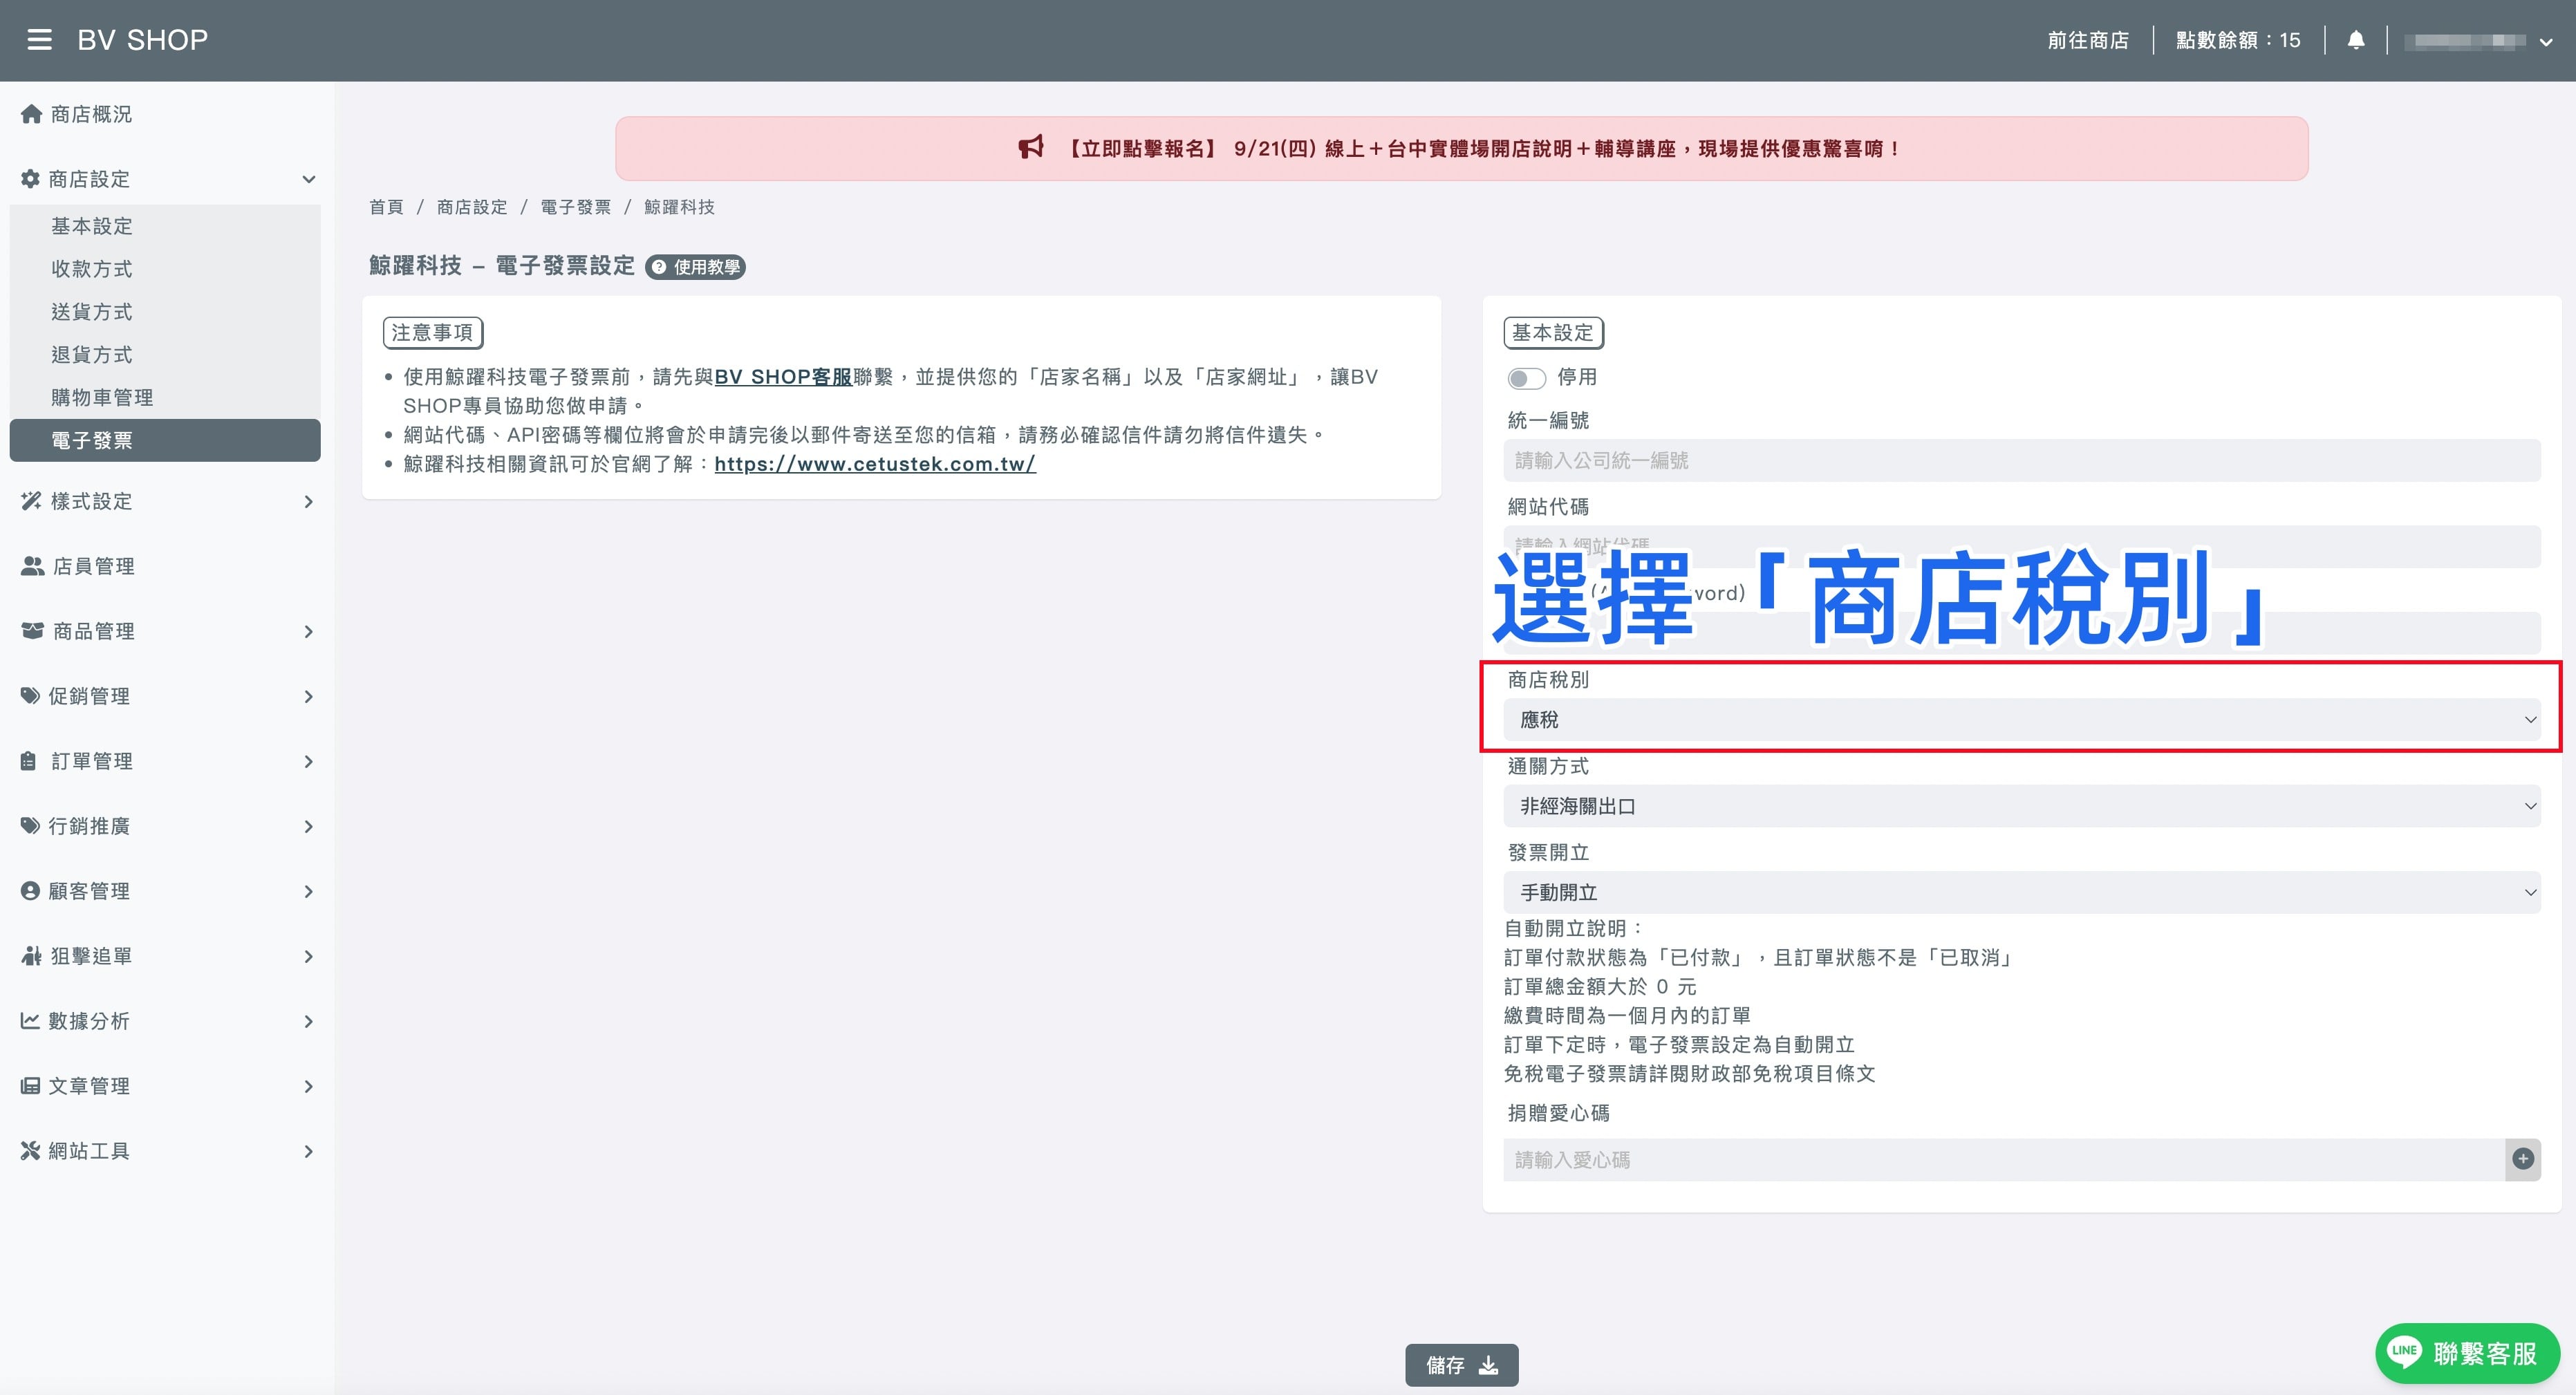Click the 聯繫客服 LINE button
This screenshot has height=1395, width=2576.
pyautogui.click(x=2467, y=1354)
